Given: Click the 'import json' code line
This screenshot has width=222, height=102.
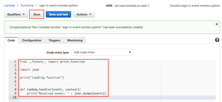Looking at the screenshot, I should (x=29, y=70).
